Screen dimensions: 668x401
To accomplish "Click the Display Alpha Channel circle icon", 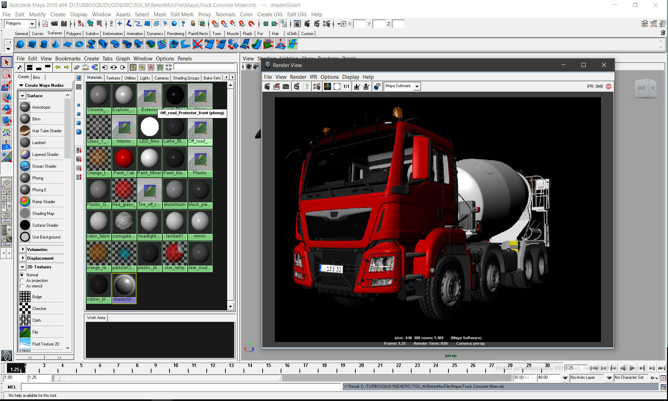I will (337, 86).
